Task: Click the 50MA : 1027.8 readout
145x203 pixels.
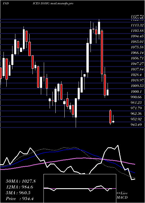Action: point(21,181)
